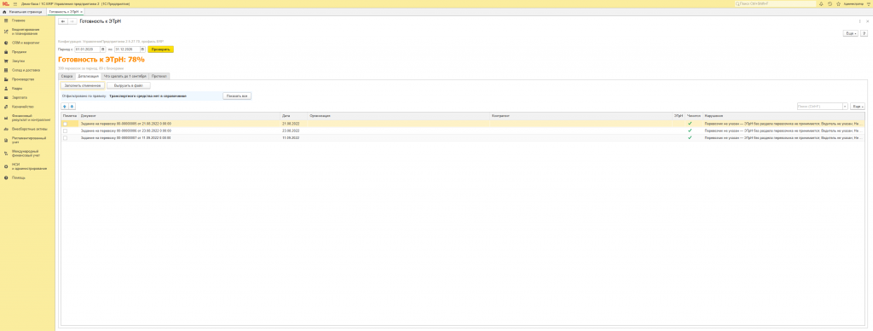Open the Продажи section

[x=20, y=51]
